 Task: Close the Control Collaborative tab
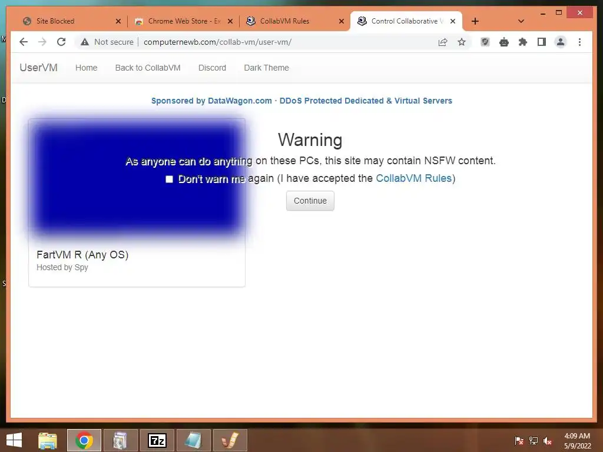click(x=453, y=21)
